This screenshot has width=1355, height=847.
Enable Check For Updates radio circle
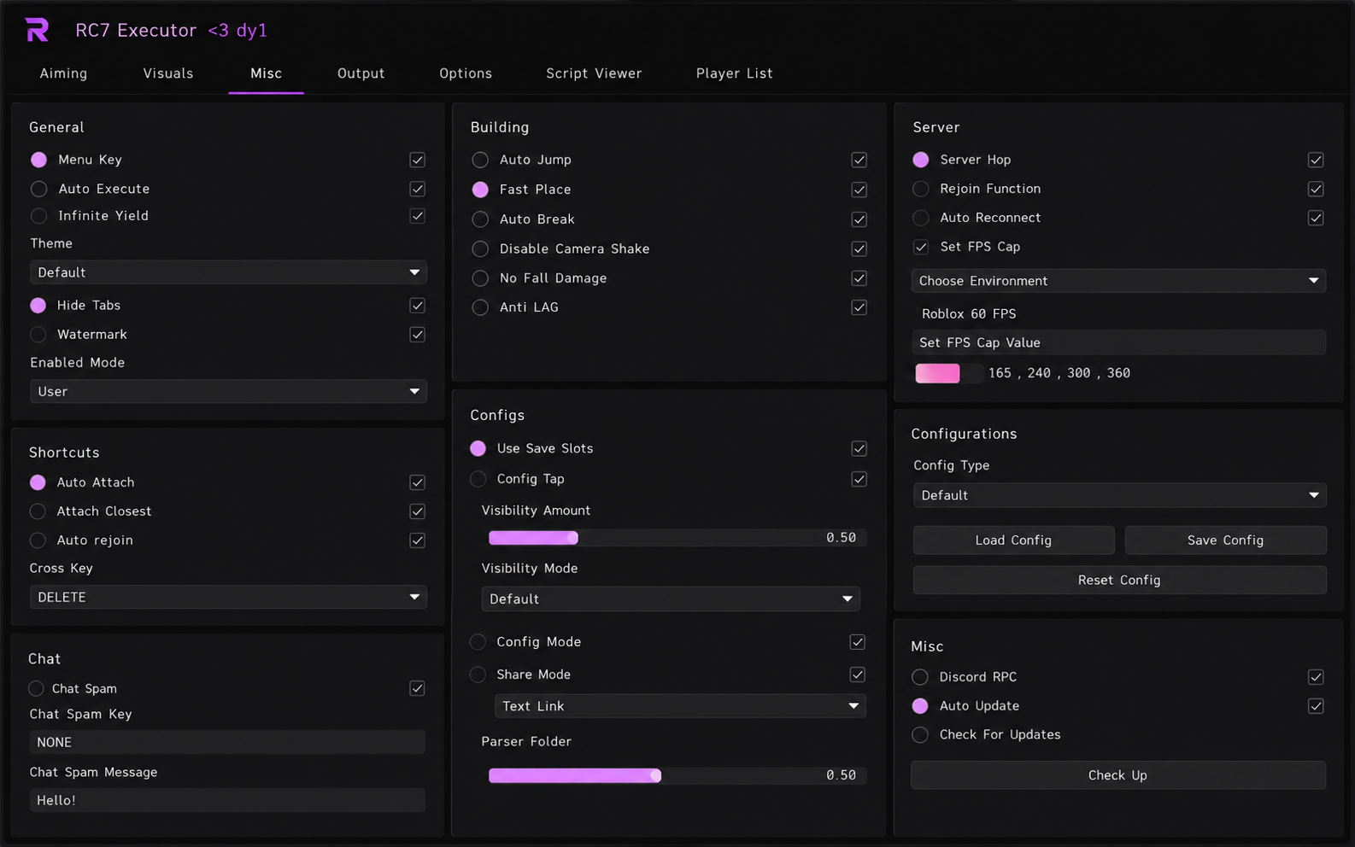pyautogui.click(x=919, y=734)
